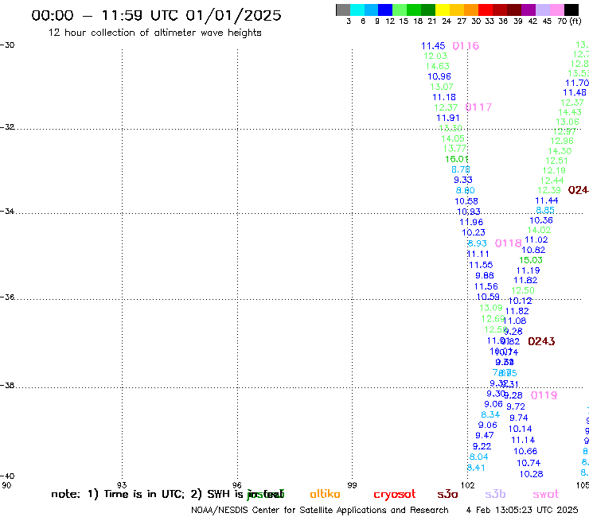Select the lavender 42–45 ft swatch
The height and width of the screenshot is (517, 589).
click(x=542, y=10)
